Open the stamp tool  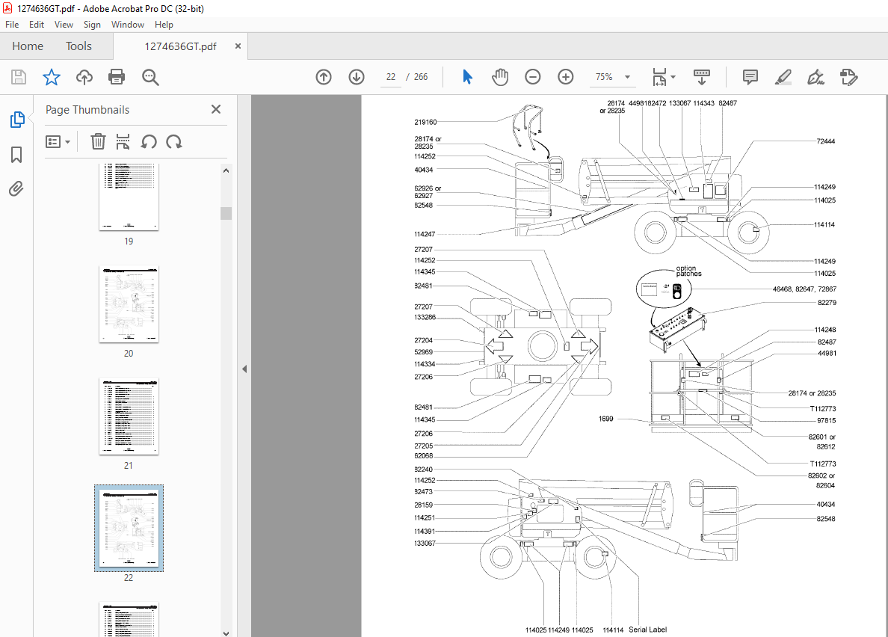click(849, 77)
